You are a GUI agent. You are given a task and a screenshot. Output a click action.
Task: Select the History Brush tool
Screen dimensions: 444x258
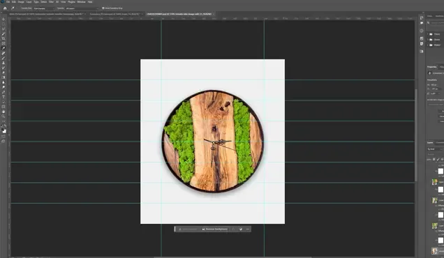pyautogui.click(x=3, y=68)
